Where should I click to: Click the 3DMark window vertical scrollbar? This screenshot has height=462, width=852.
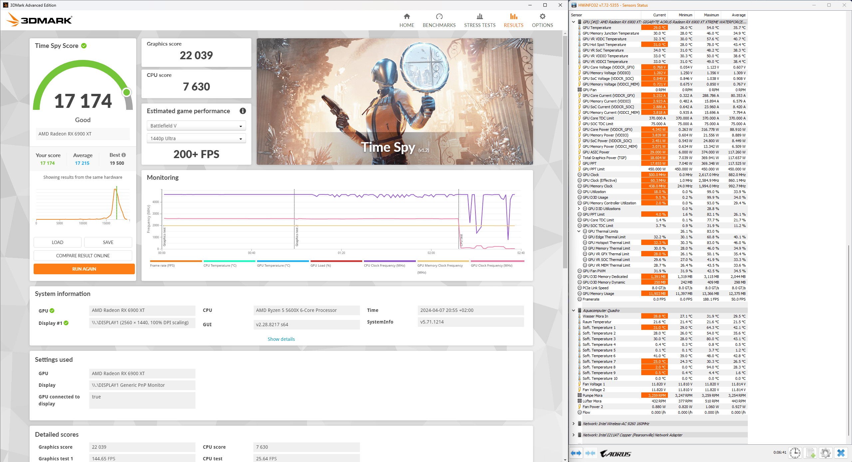565,152
